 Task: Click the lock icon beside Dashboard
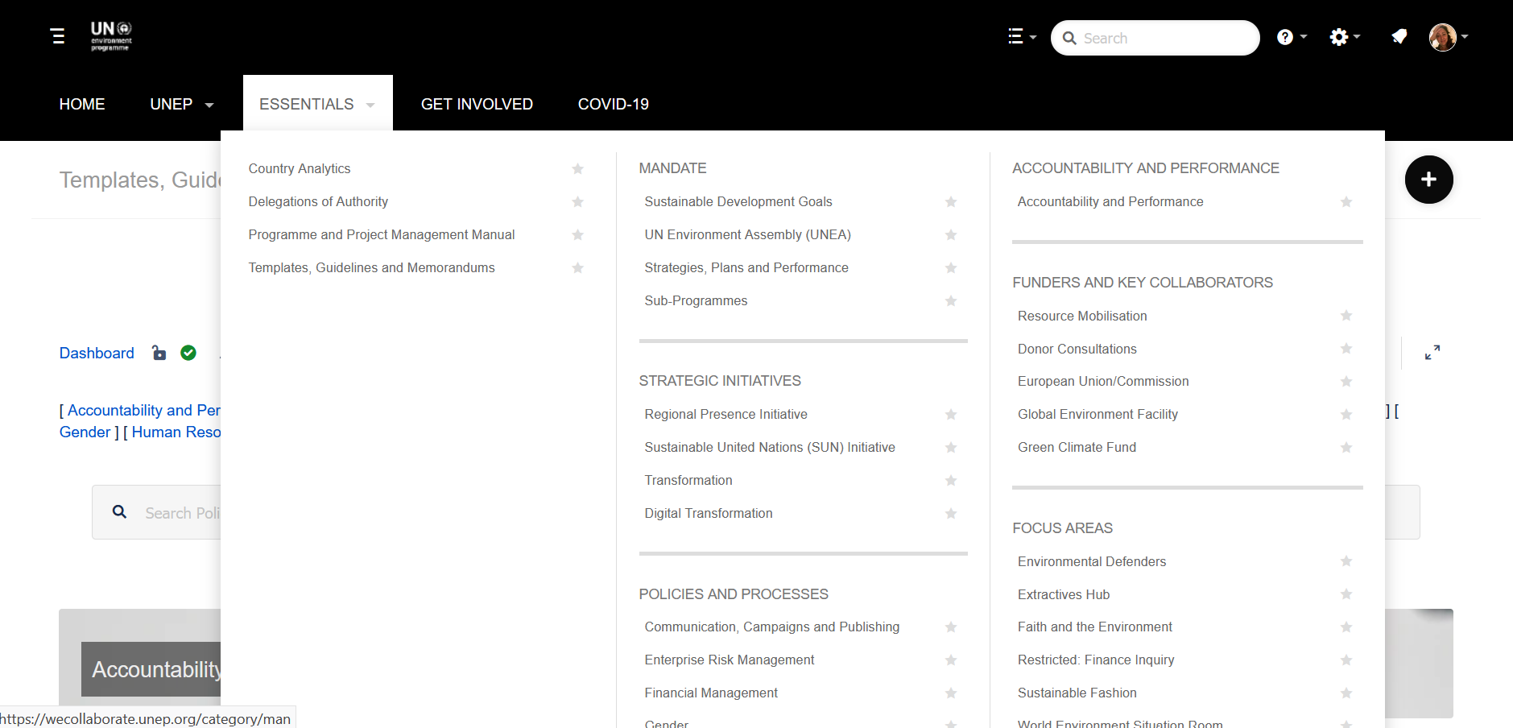pos(159,353)
